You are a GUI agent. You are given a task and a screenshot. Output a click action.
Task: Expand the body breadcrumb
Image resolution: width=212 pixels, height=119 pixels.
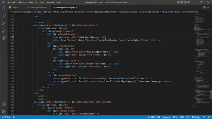(x=49, y=12)
